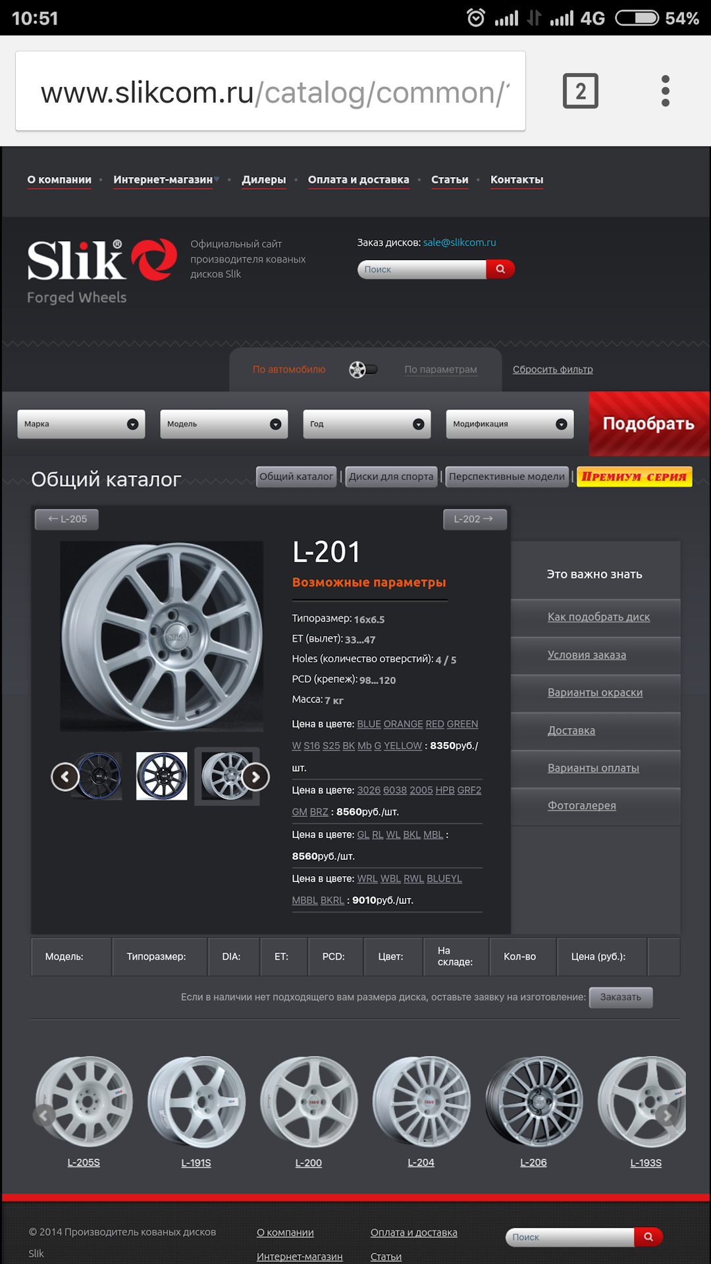Open the Как подобрать диск link
The image size is (711, 1264).
point(598,617)
